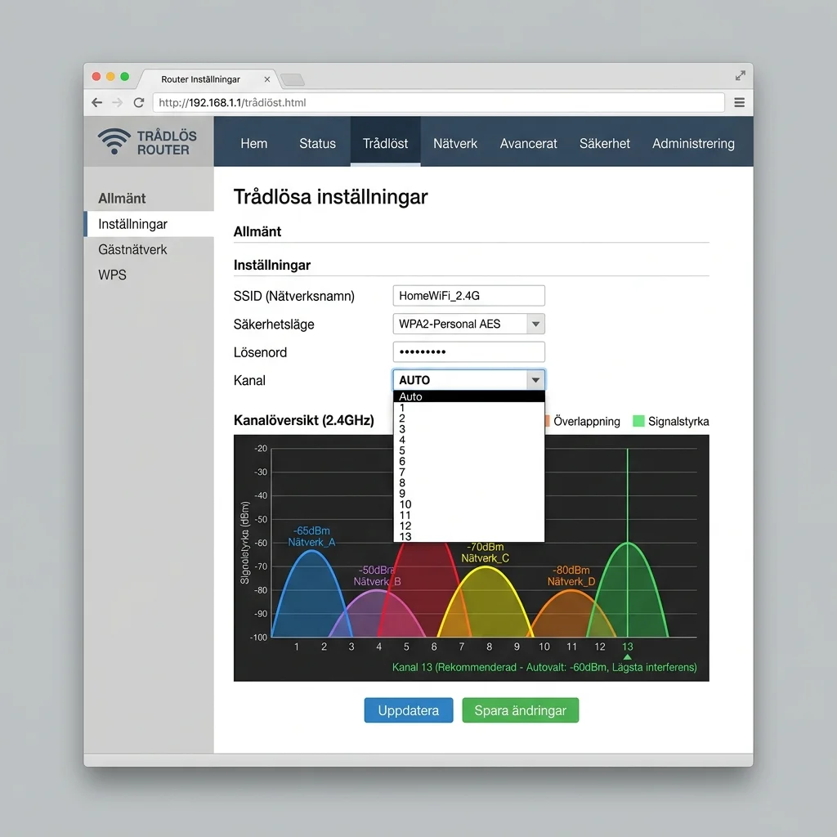This screenshot has width=837, height=837.
Task: Click the fullscreen expand arrows icon
Action: pos(740,76)
